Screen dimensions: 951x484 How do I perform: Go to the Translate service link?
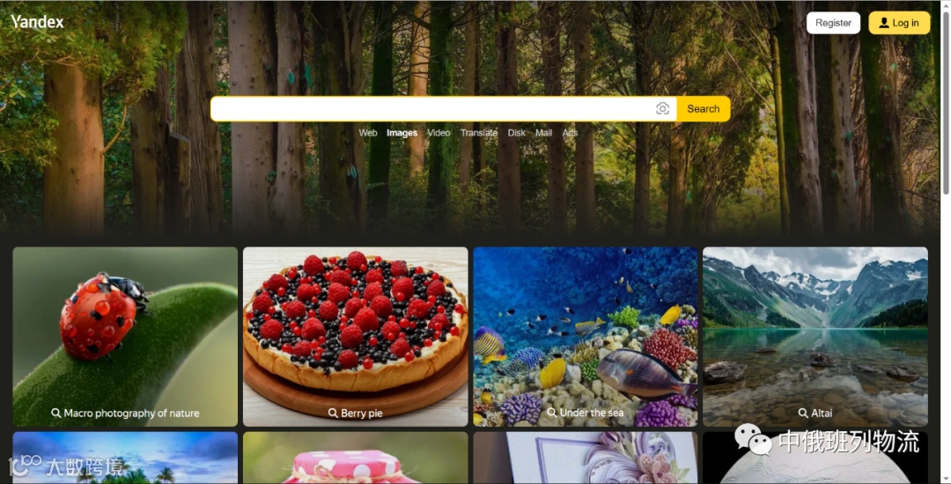pyautogui.click(x=478, y=133)
